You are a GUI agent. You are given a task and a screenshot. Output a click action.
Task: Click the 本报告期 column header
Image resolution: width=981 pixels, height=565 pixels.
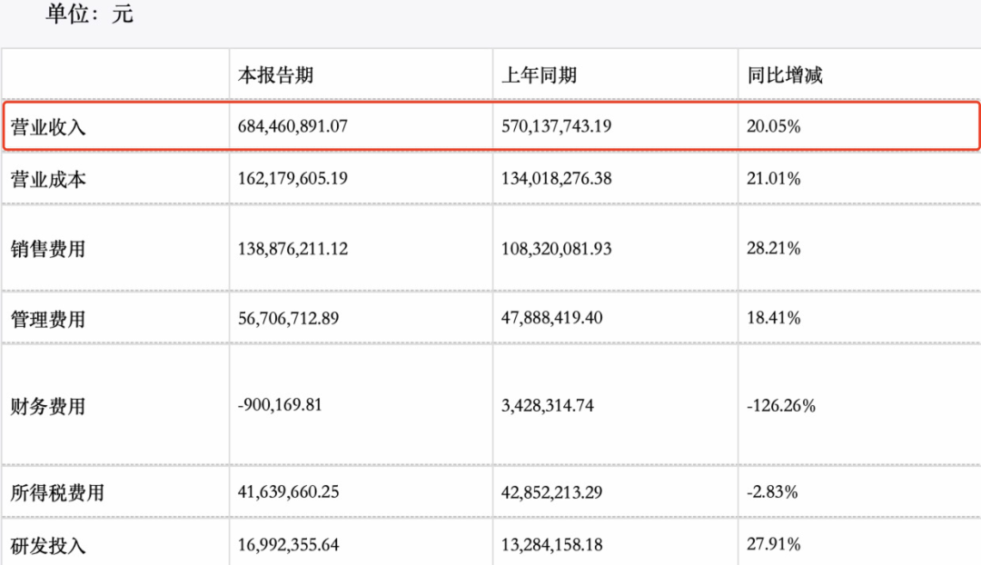click(x=275, y=75)
